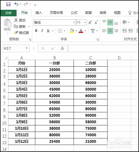Click the Borders icon
The image size is (139, 152).
(x=60, y=31)
